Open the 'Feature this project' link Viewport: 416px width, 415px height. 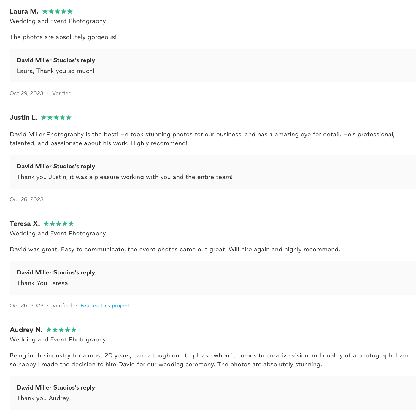[x=105, y=306]
